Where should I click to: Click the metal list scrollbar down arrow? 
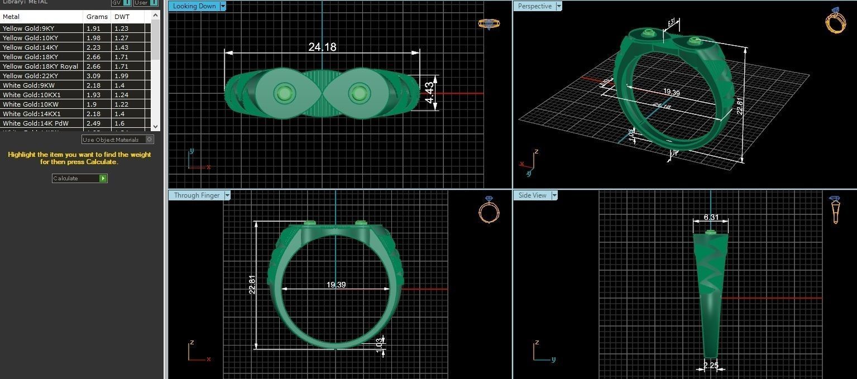coord(156,127)
